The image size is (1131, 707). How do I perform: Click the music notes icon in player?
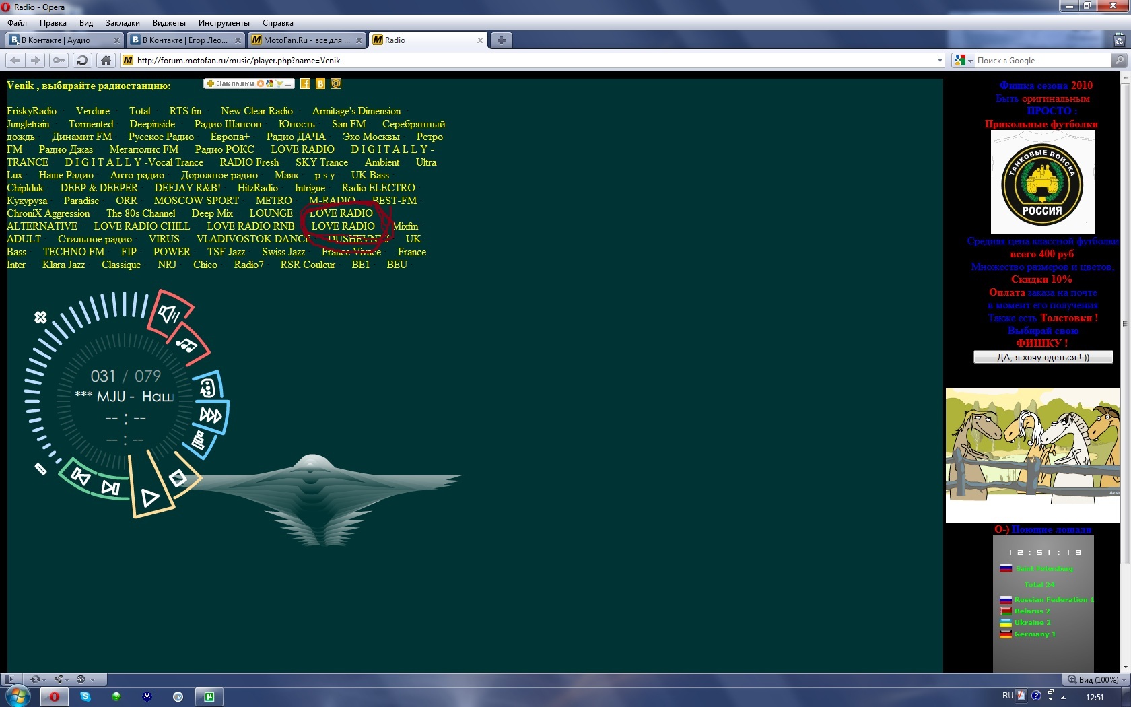point(186,345)
